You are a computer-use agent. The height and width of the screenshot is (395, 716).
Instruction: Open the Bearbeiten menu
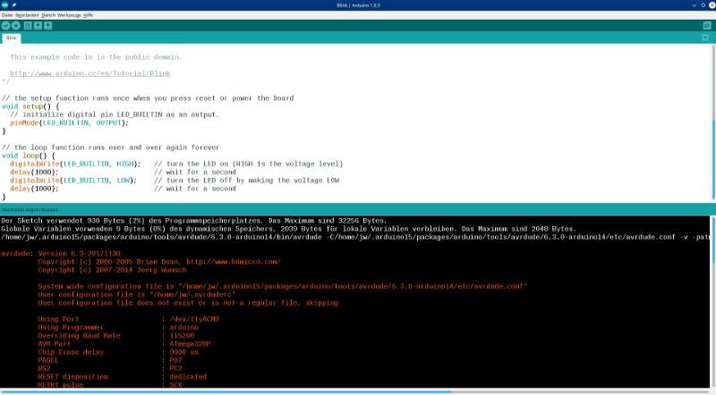click(27, 16)
